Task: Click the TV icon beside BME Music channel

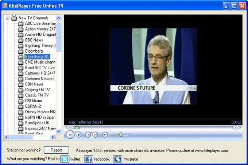Action: pos(20,62)
